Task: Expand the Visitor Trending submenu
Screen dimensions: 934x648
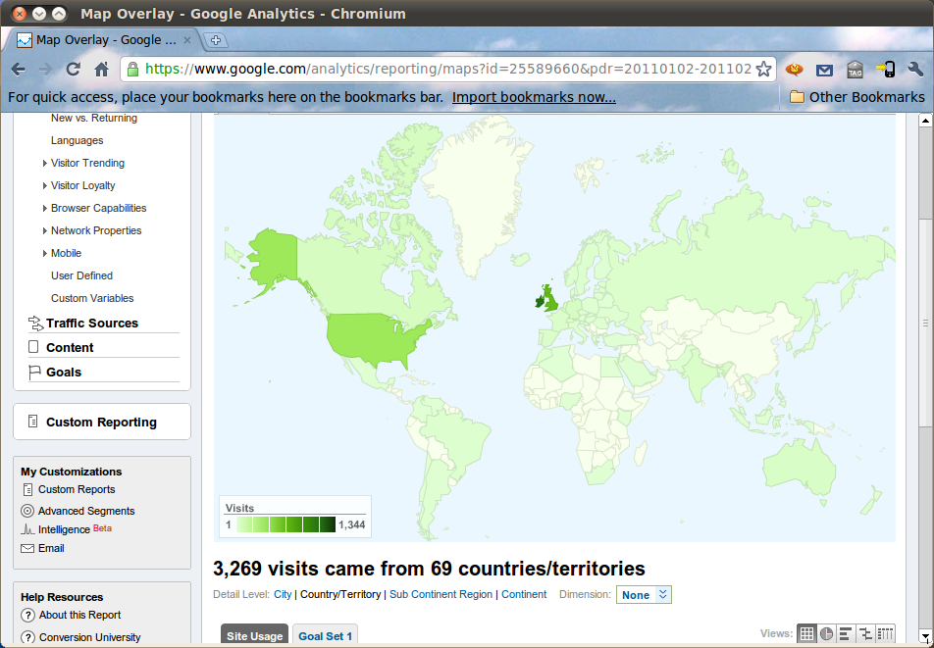Action: coord(45,163)
